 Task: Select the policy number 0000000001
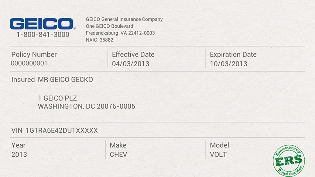pos(29,63)
